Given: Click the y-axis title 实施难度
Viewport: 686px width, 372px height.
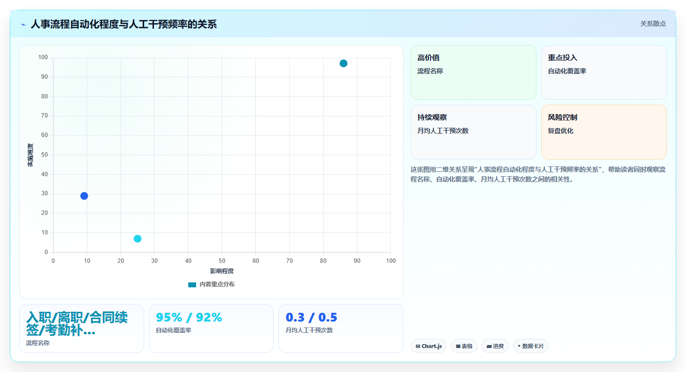Looking at the screenshot, I should 30,155.
